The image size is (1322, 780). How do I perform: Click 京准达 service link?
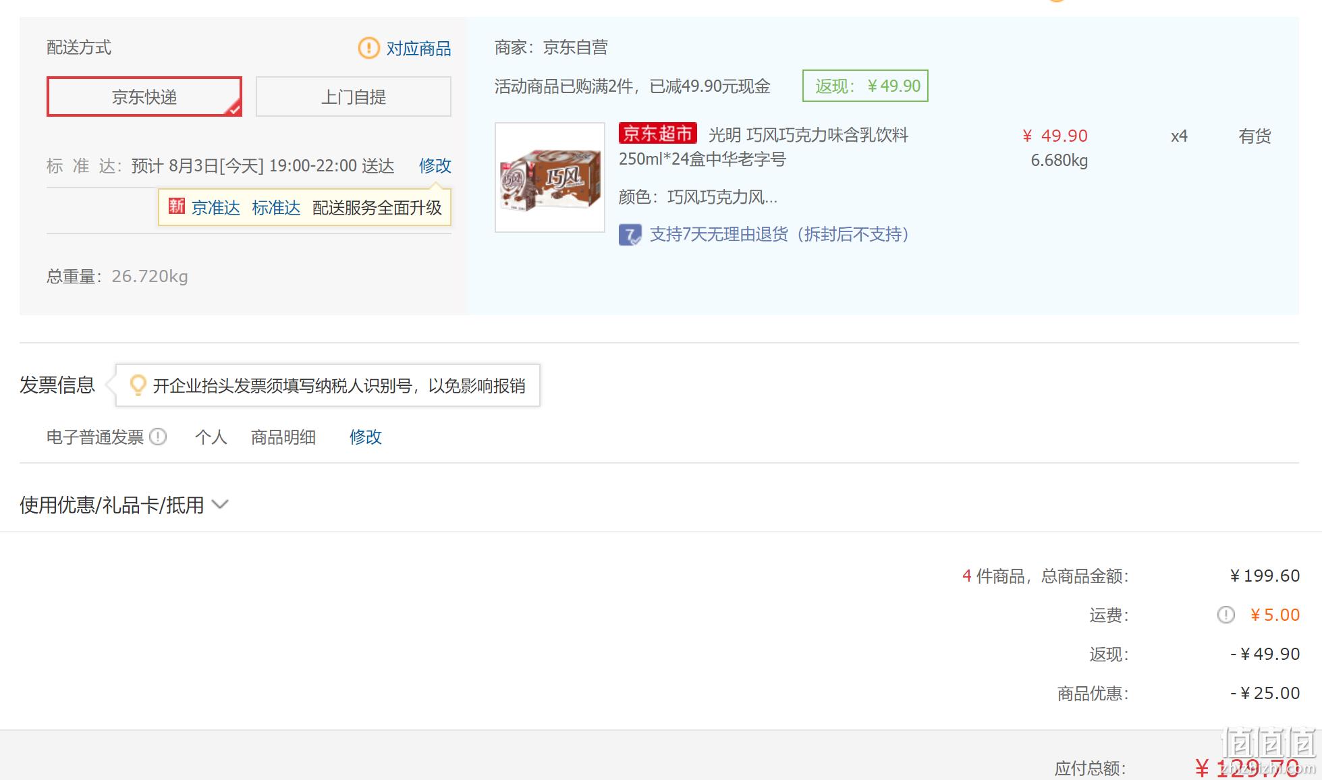pos(216,208)
